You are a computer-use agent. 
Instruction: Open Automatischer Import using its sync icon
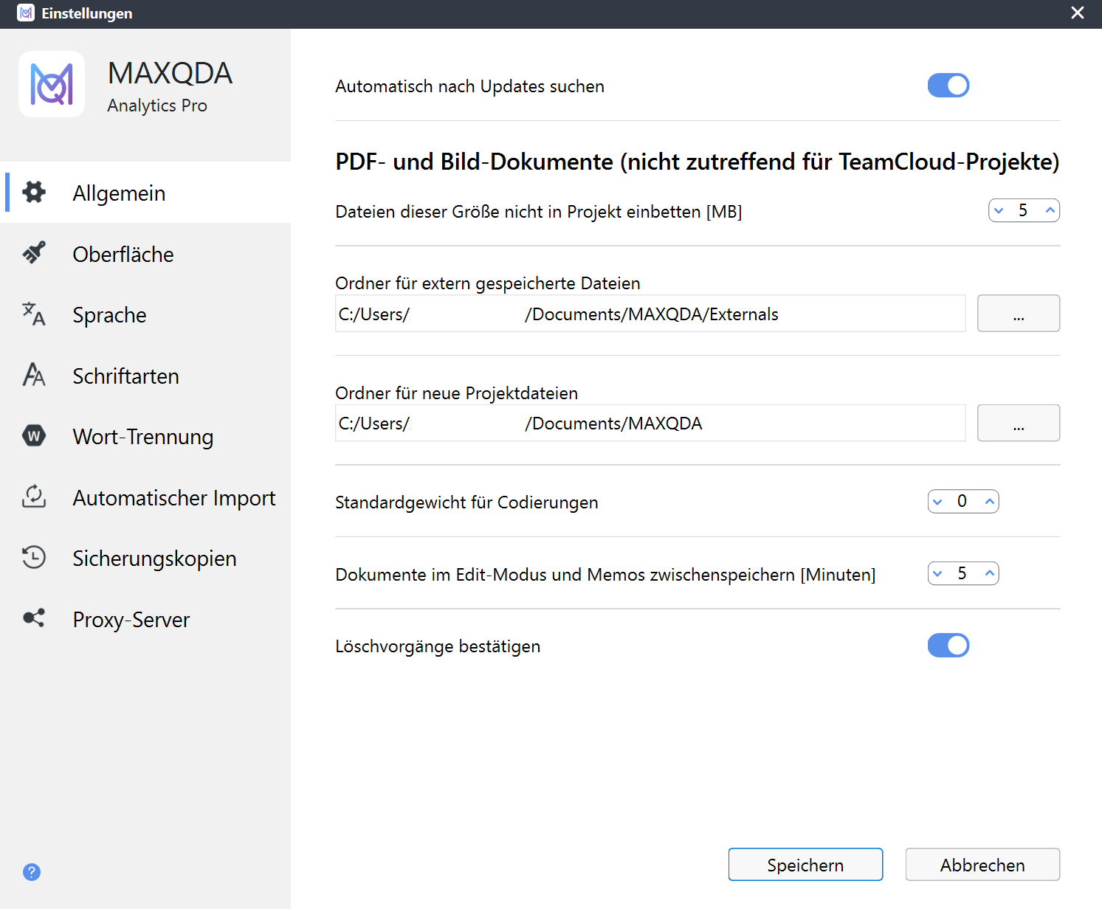pos(34,497)
